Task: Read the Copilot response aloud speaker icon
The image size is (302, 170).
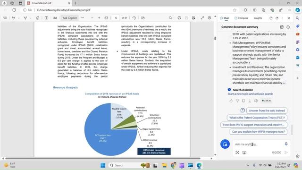Action: pos(256,101)
